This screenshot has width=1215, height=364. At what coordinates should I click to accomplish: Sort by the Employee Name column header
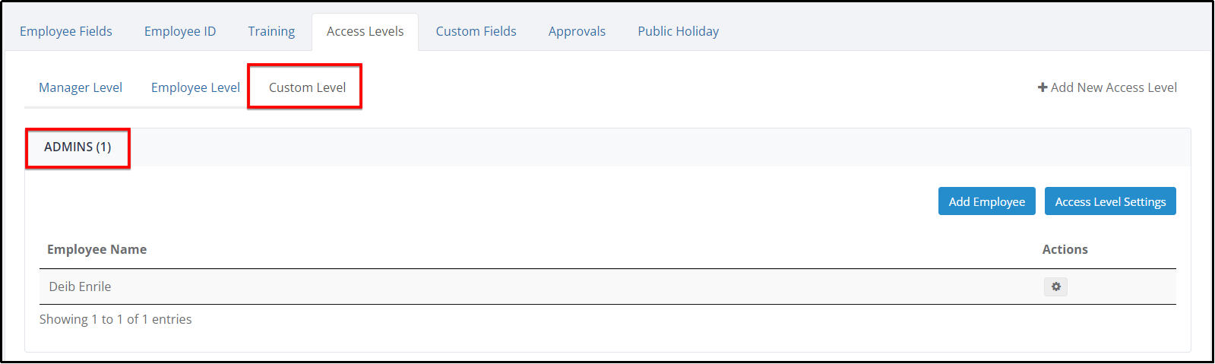97,249
